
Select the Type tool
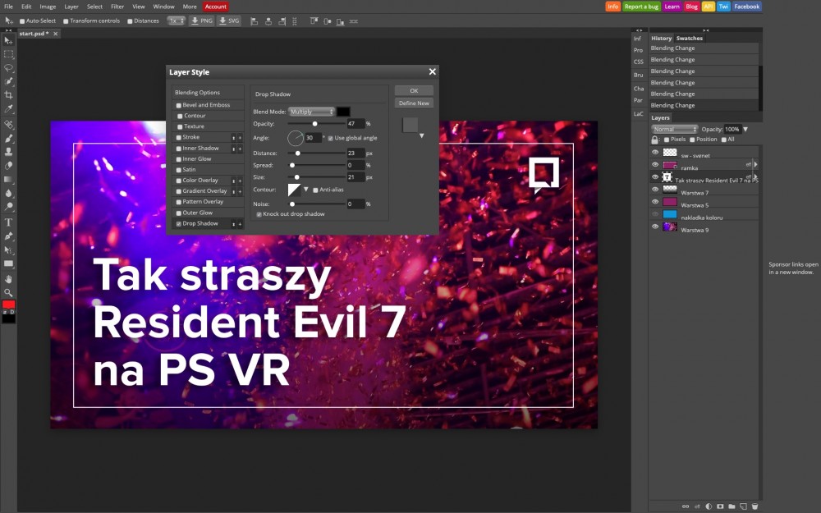(x=8, y=222)
